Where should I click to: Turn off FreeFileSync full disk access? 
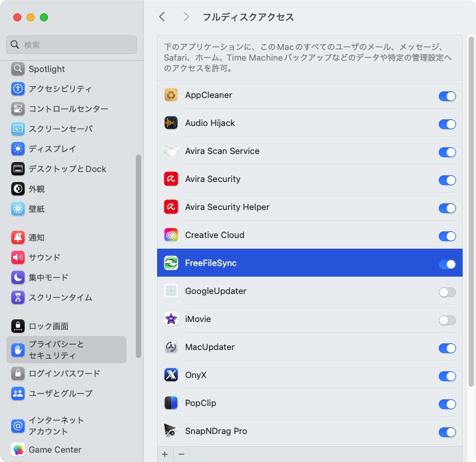pyautogui.click(x=447, y=264)
